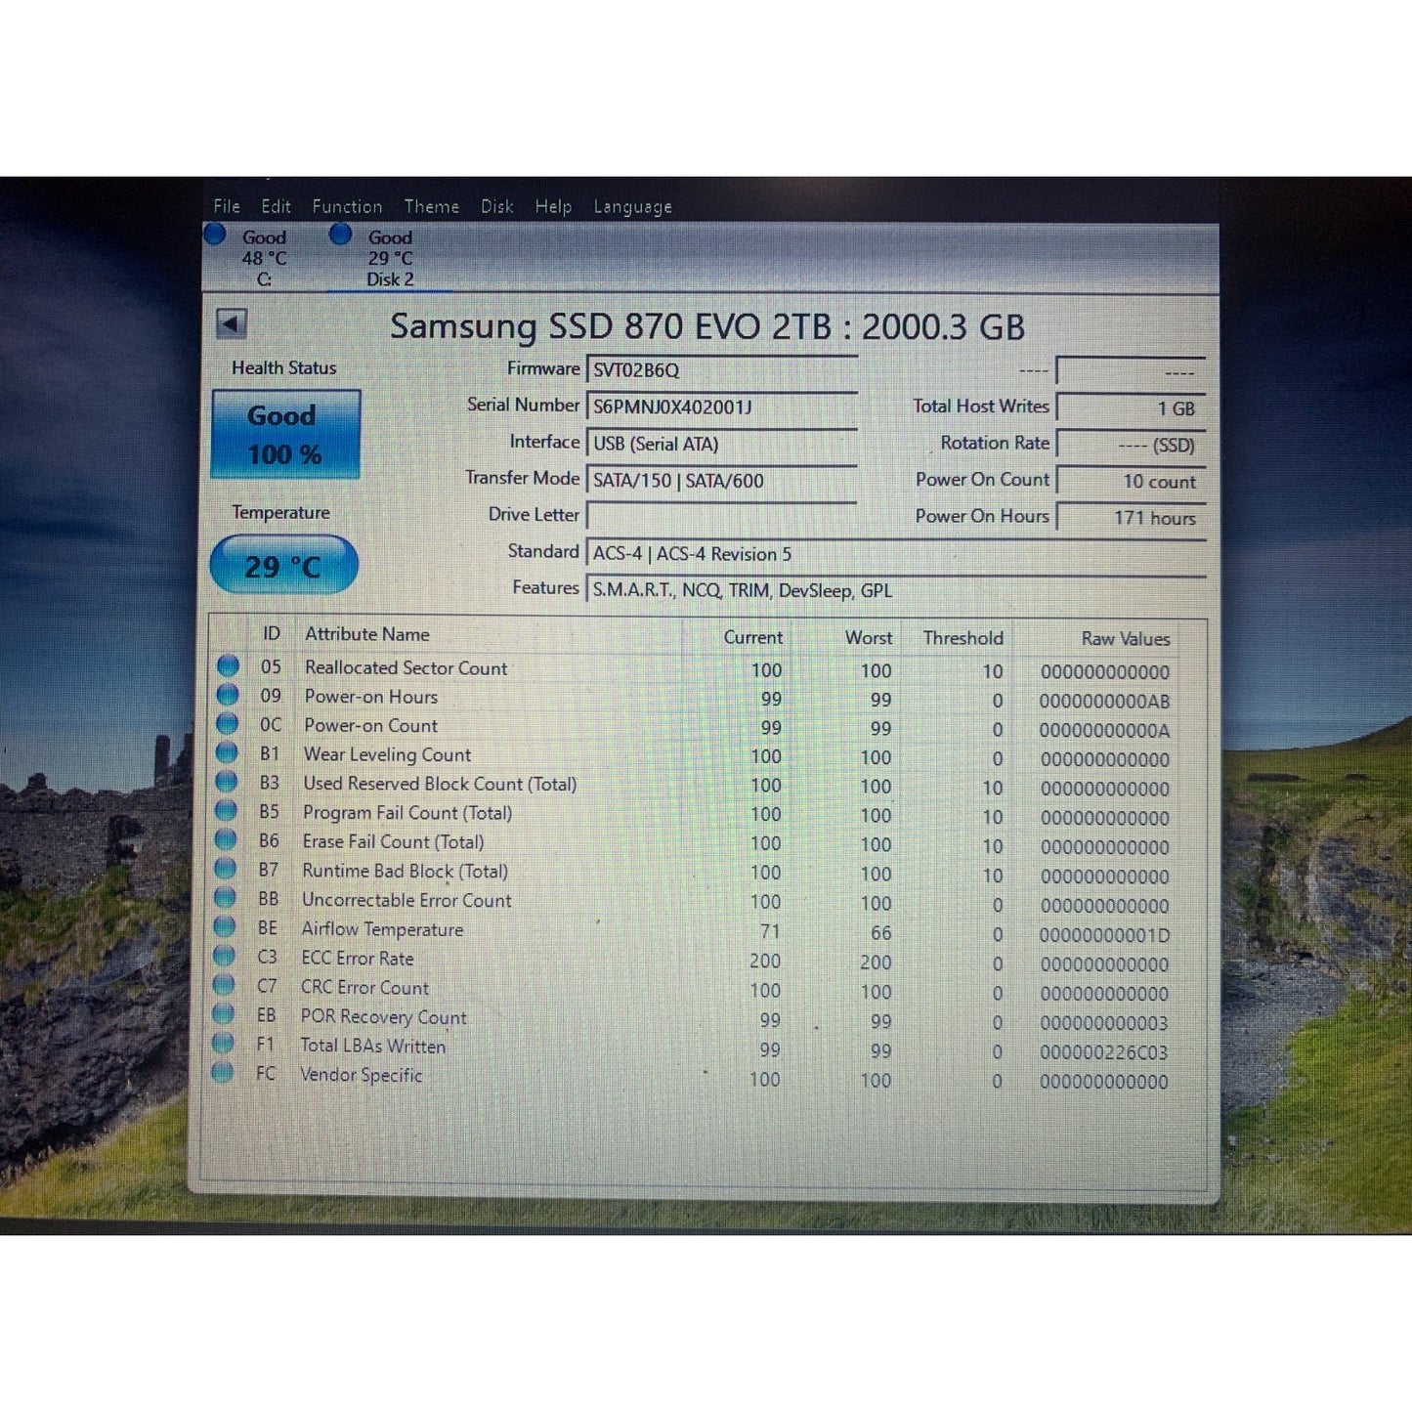Select the Airflow Temperature attribute name
The image size is (1412, 1412).
click(382, 929)
